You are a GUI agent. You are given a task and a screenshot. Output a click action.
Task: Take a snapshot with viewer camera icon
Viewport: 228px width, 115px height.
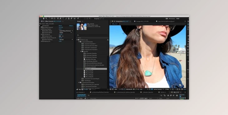tap(134, 89)
